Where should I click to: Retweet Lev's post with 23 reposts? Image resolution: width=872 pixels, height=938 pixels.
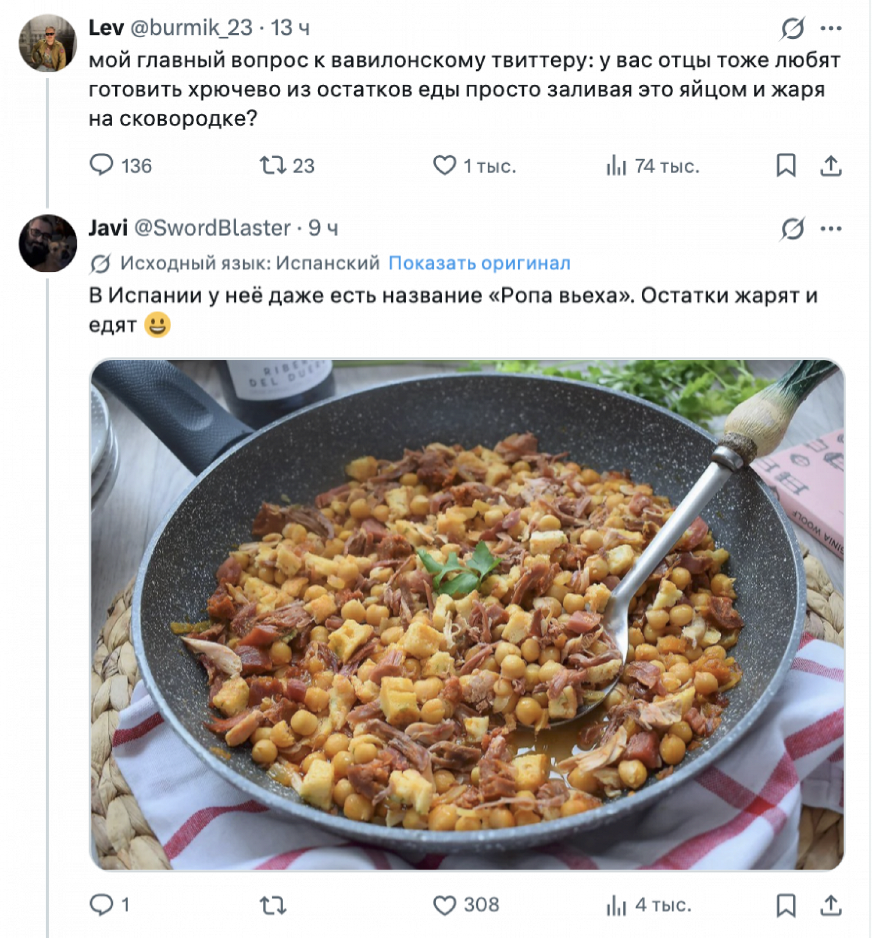click(x=273, y=165)
